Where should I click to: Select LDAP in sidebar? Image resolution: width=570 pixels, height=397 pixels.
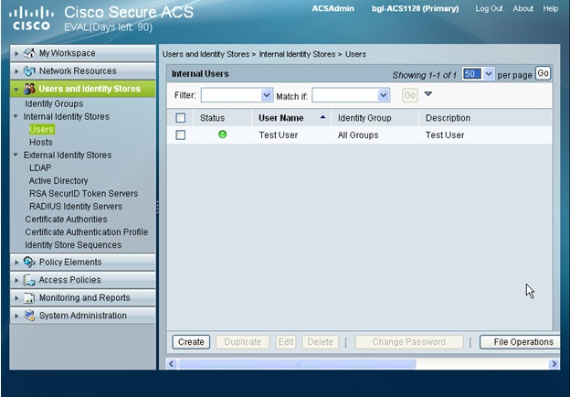(x=40, y=167)
